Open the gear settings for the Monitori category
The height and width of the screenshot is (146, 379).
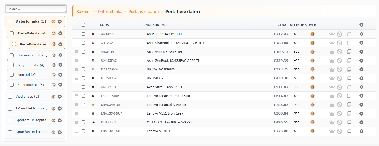[60, 75]
